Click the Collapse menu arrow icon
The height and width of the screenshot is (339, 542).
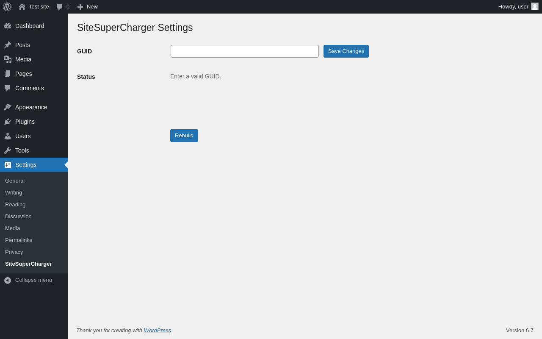pyautogui.click(x=8, y=281)
